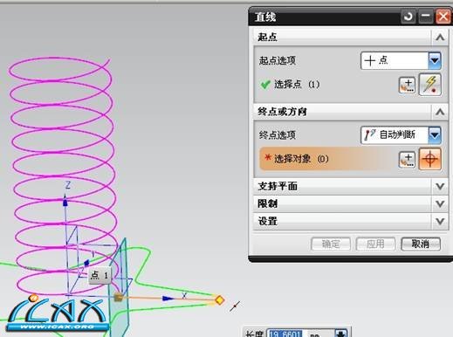Activate the select object crosshair icon
The width and height of the screenshot is (453, 337).
[430, 159]
